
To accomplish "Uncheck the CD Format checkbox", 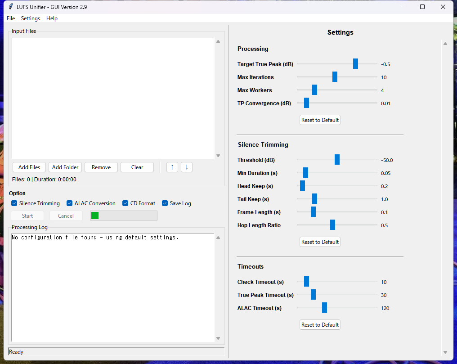I will (x=125, y=203).
